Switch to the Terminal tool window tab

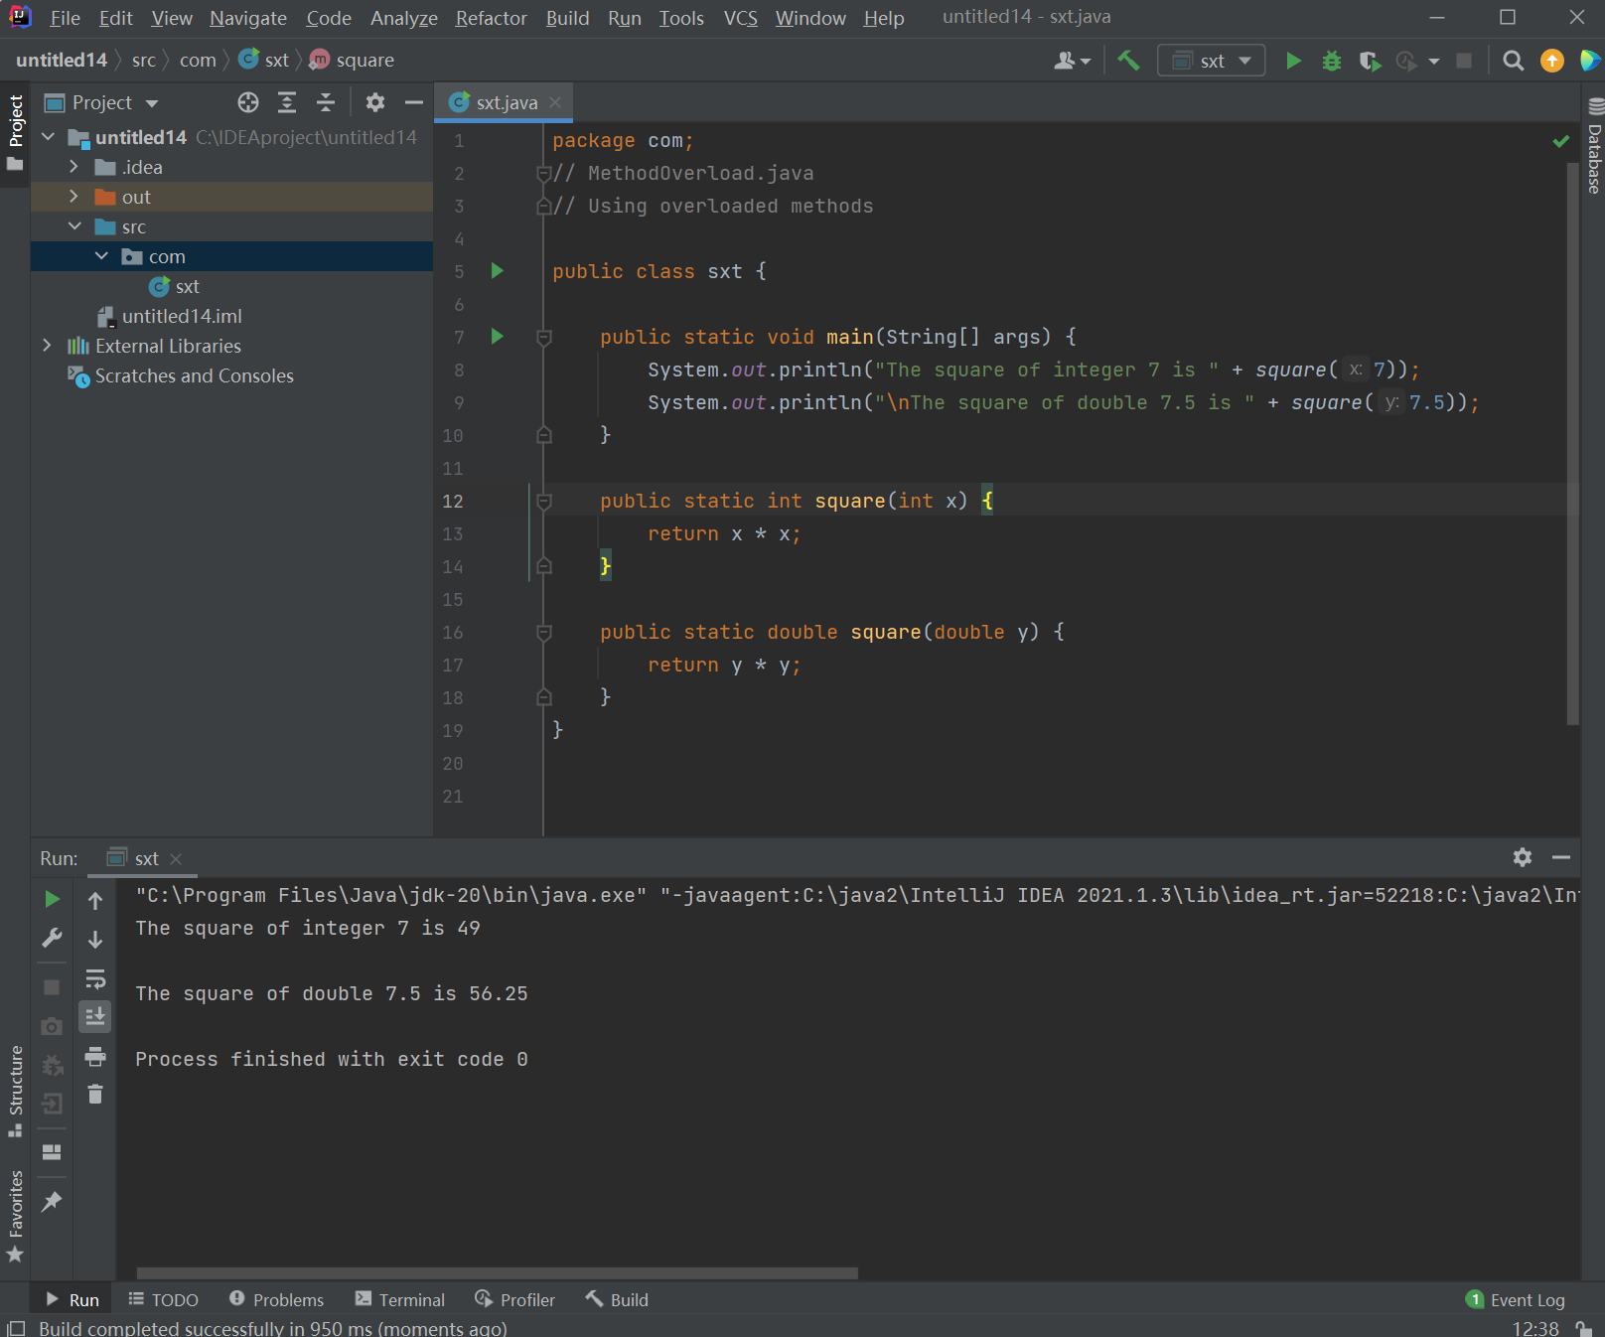click(x=400, y=1299)
